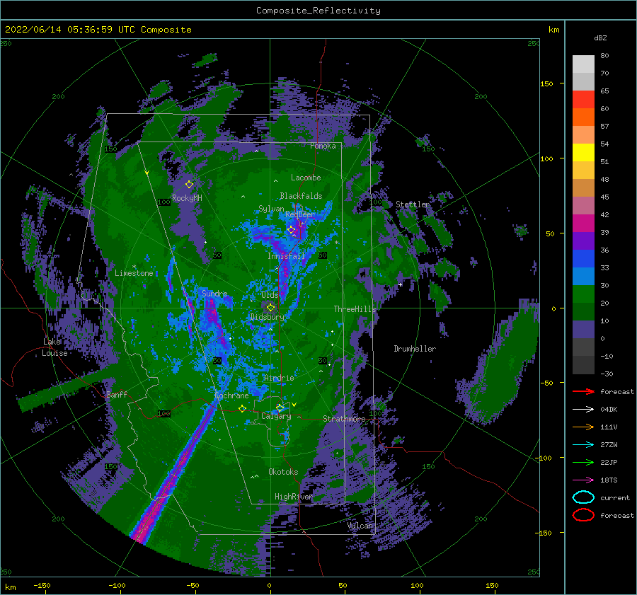Click the Calgary label
The height and width of the screenshot is (595, 637).
(276, 416)
